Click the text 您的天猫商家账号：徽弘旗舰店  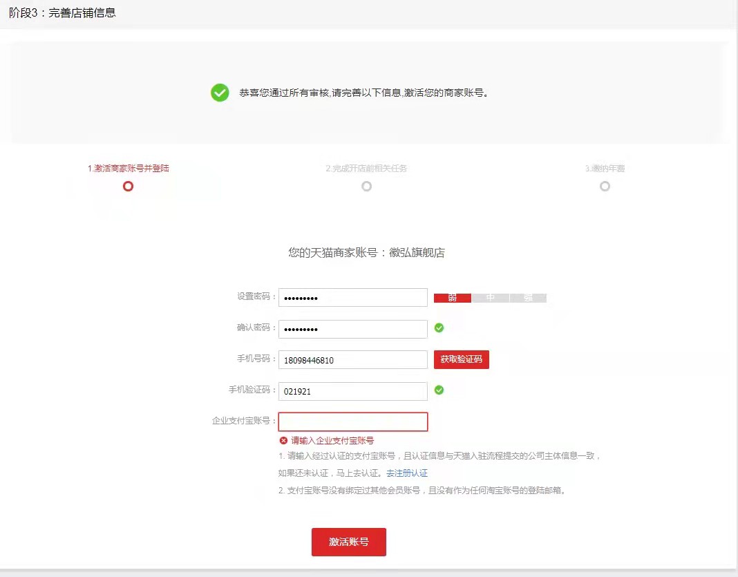coord(367,253)
